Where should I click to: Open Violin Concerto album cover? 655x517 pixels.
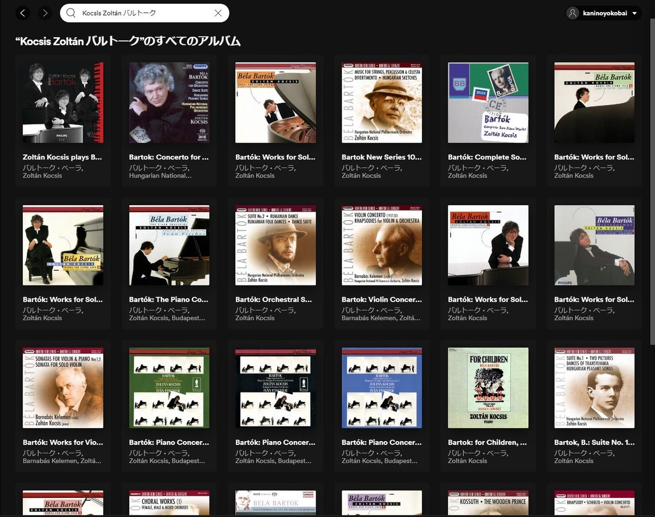pos(382,245)
